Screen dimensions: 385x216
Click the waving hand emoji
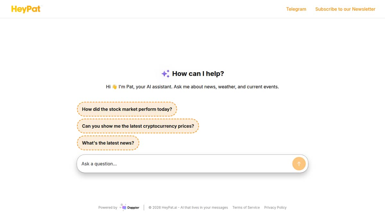click(x=115, y=87)
